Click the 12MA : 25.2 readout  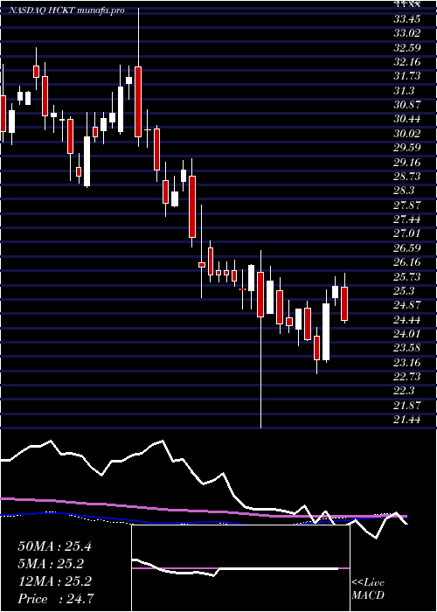click(54, 581)
